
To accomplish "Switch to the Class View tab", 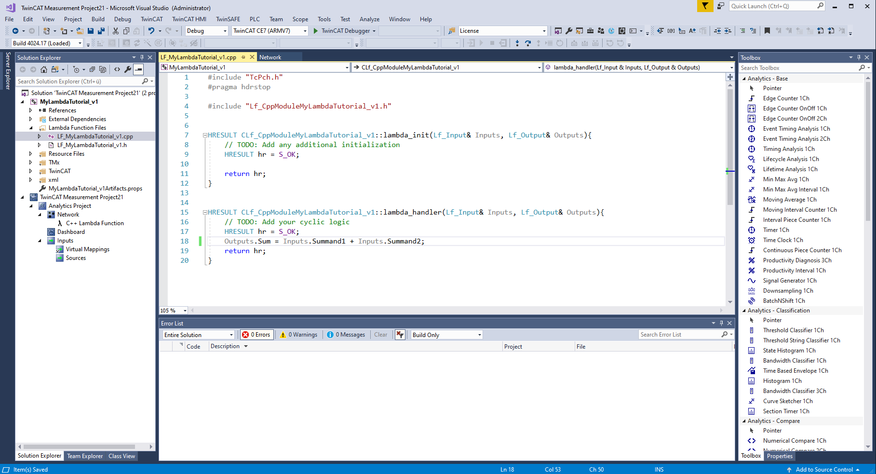I will pyautogui.click(x=121, y=456).
